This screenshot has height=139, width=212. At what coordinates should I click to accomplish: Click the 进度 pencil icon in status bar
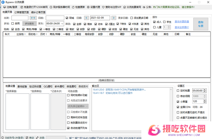[x=37, y=138]
